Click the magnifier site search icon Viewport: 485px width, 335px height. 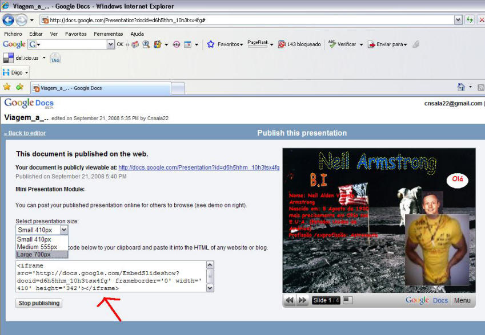(x=146, y=44)
